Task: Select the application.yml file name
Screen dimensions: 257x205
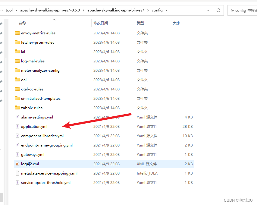Action: click(34, 126)
